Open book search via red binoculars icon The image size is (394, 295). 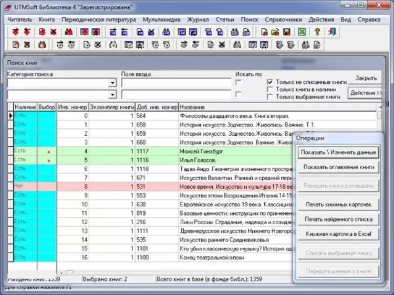(x=69, y=32)
